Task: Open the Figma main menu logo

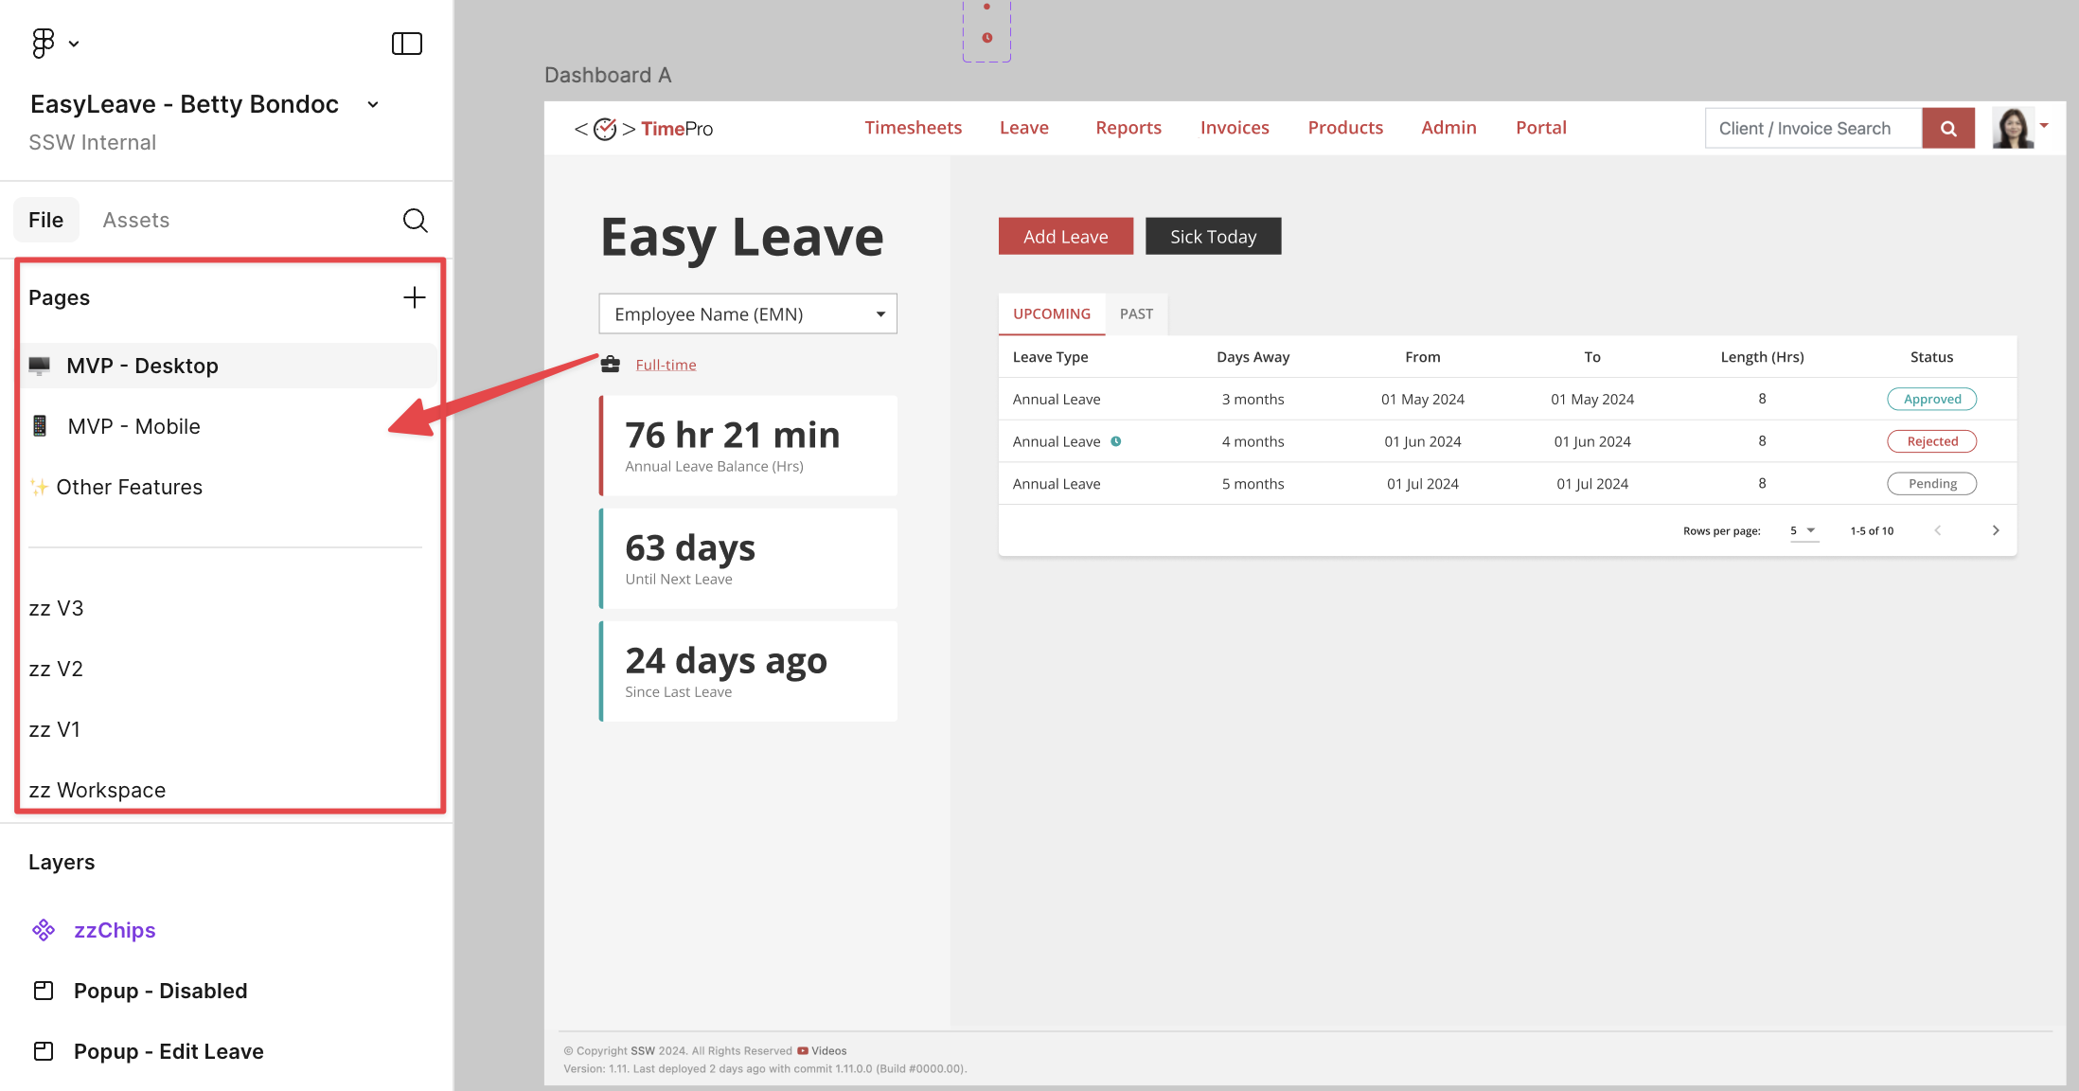Action: pos(44,43)
